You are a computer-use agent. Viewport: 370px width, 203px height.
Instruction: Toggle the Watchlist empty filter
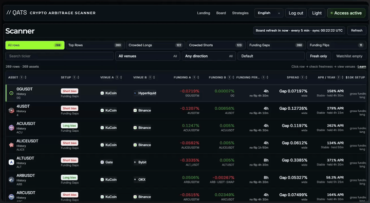pyautogui.click(x=349, y=56)
